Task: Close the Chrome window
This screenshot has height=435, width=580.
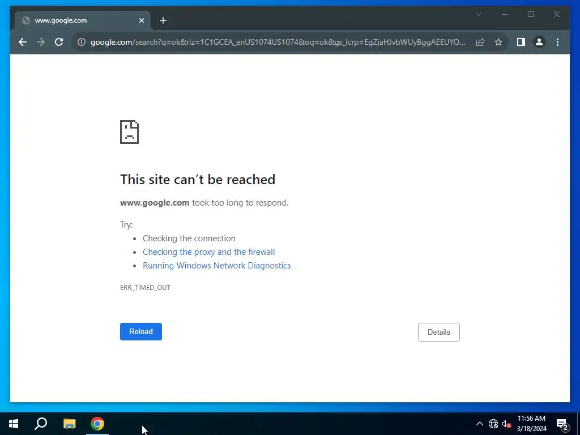Action: (557, 14)
